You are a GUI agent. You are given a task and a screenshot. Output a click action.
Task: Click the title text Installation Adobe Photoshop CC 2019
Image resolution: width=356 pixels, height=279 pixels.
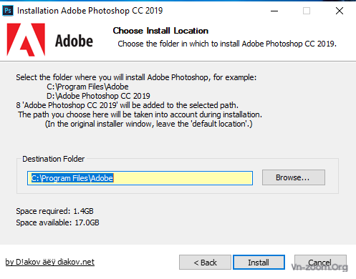[x=90, y=11]
